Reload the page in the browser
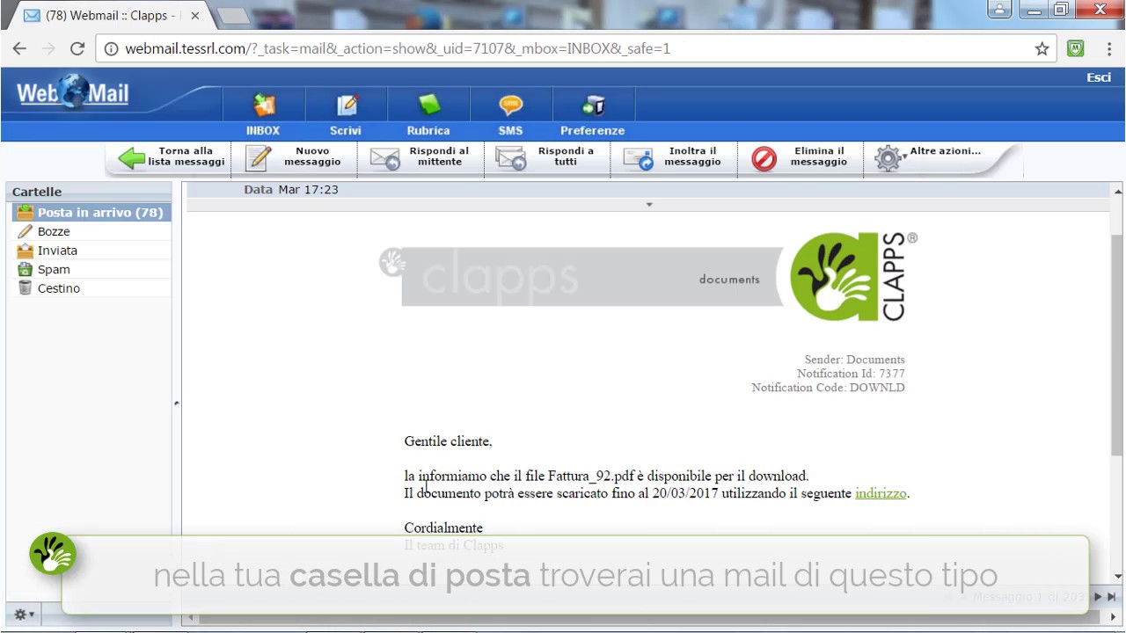Viewport: 1126px width, 633px height. click(x=77, y=48)
